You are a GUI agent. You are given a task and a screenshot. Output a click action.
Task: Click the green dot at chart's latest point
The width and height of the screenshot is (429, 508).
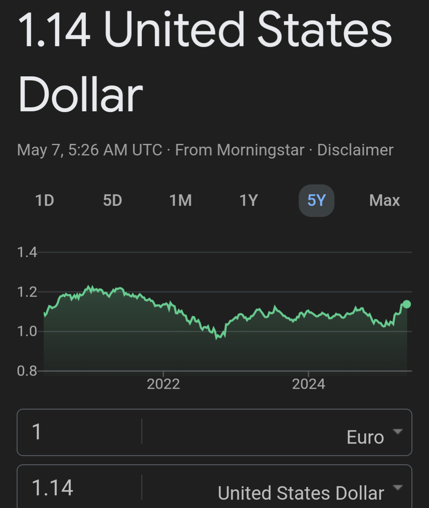pyautogui.click(x=407, y=304)
